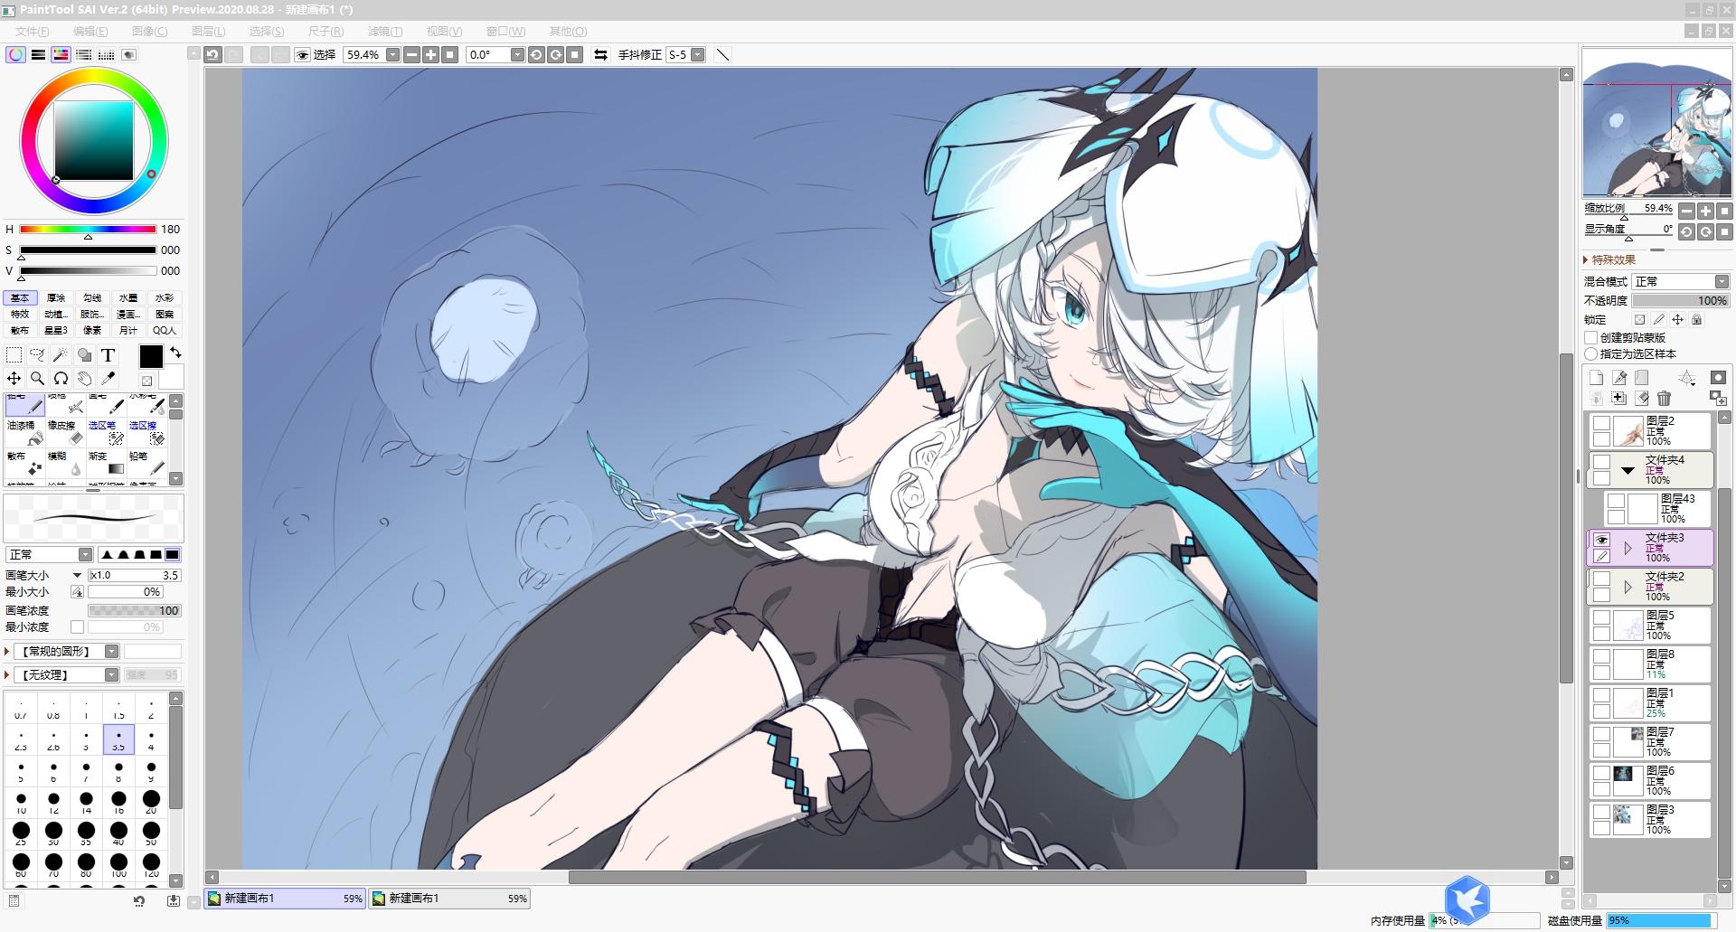Flip canvas horizontally using the swap-arrows icon
This screenshot has height=932, width=1736.
[600, 55]
